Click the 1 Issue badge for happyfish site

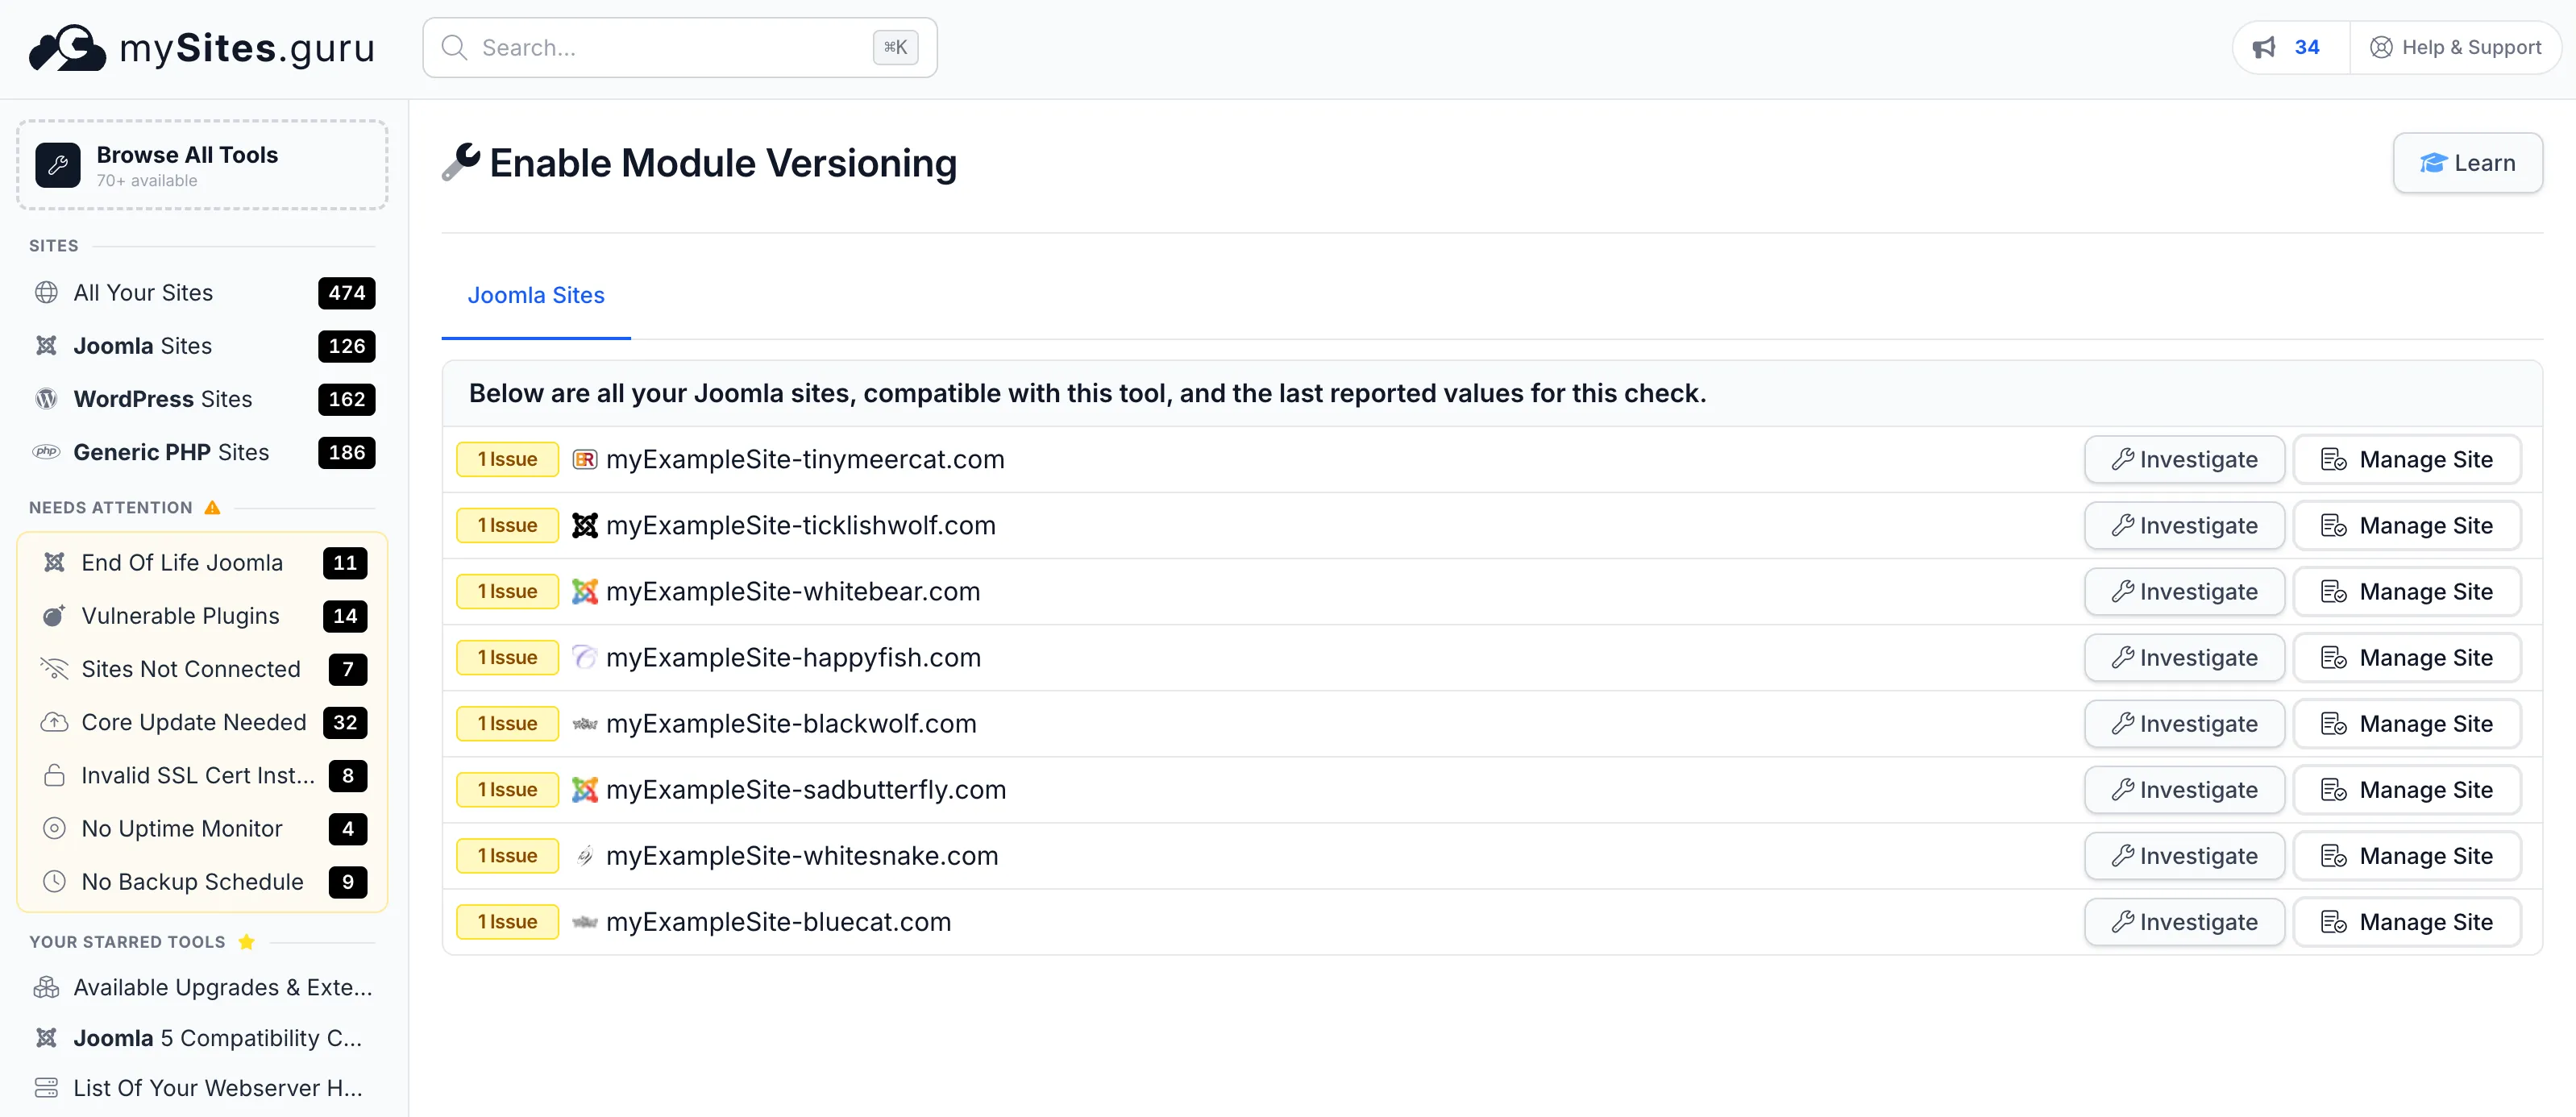pos(507,657)
